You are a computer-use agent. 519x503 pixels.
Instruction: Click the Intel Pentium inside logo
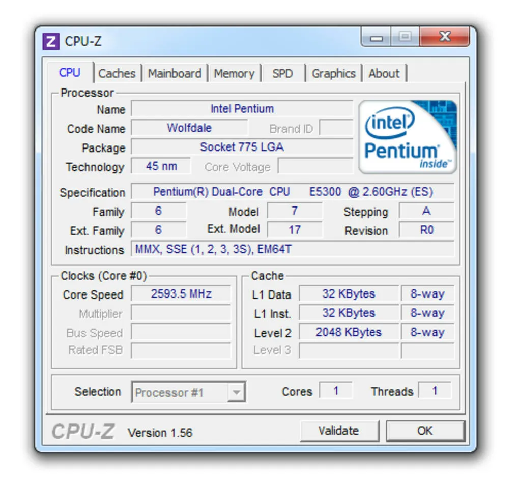tap(408, 137)
